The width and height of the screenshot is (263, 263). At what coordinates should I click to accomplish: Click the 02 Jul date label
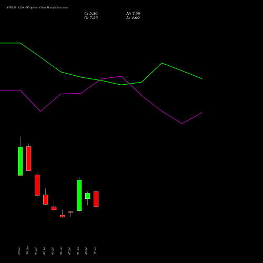pos(44,251)
